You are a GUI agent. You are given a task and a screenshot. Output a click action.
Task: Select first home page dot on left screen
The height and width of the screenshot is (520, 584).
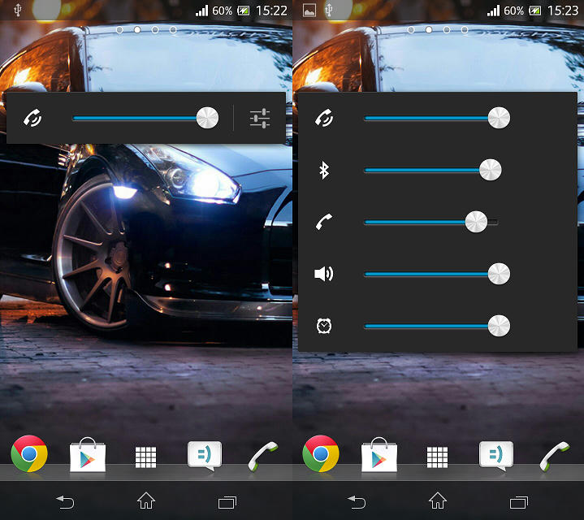pyautogui.click(x=119, y=29)
